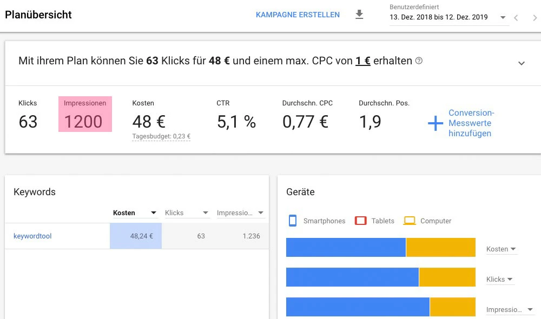
Task: Open the date range selector dropdown
Action: (x=503, y=17)
